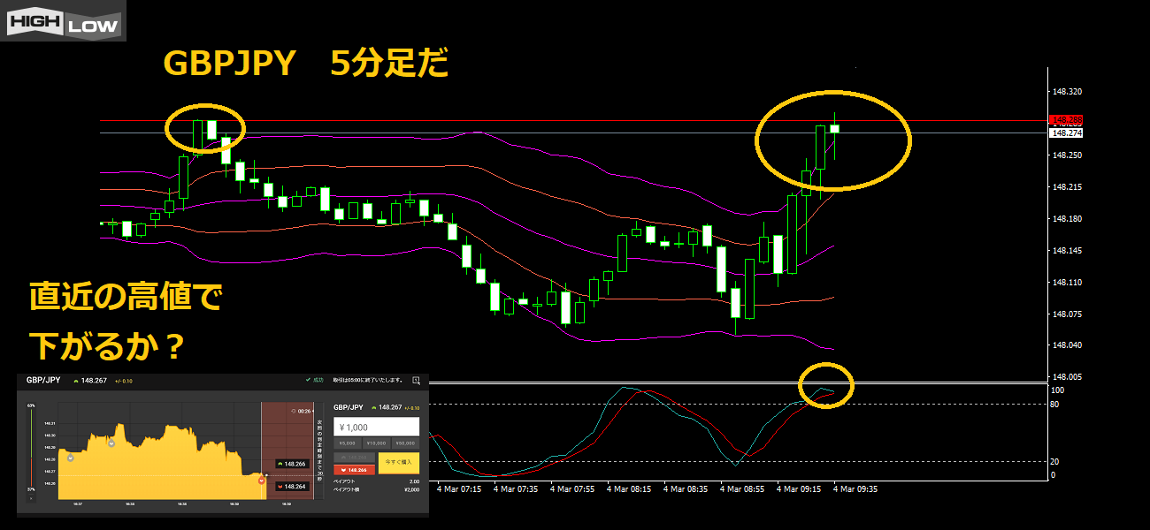Click the white 148.274 current price label
The width and height of the screenshot is (1150, 530).
pos(1065,133)
